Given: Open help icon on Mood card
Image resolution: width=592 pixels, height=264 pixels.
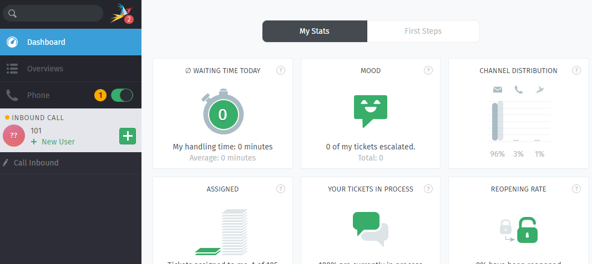Looking at the screenshot, I should pyautogui.click(x=428, y=70).
